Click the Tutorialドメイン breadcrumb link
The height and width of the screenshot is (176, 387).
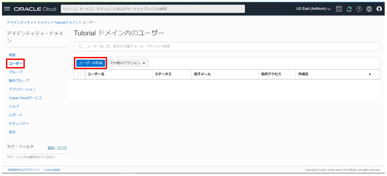(66, 22)
